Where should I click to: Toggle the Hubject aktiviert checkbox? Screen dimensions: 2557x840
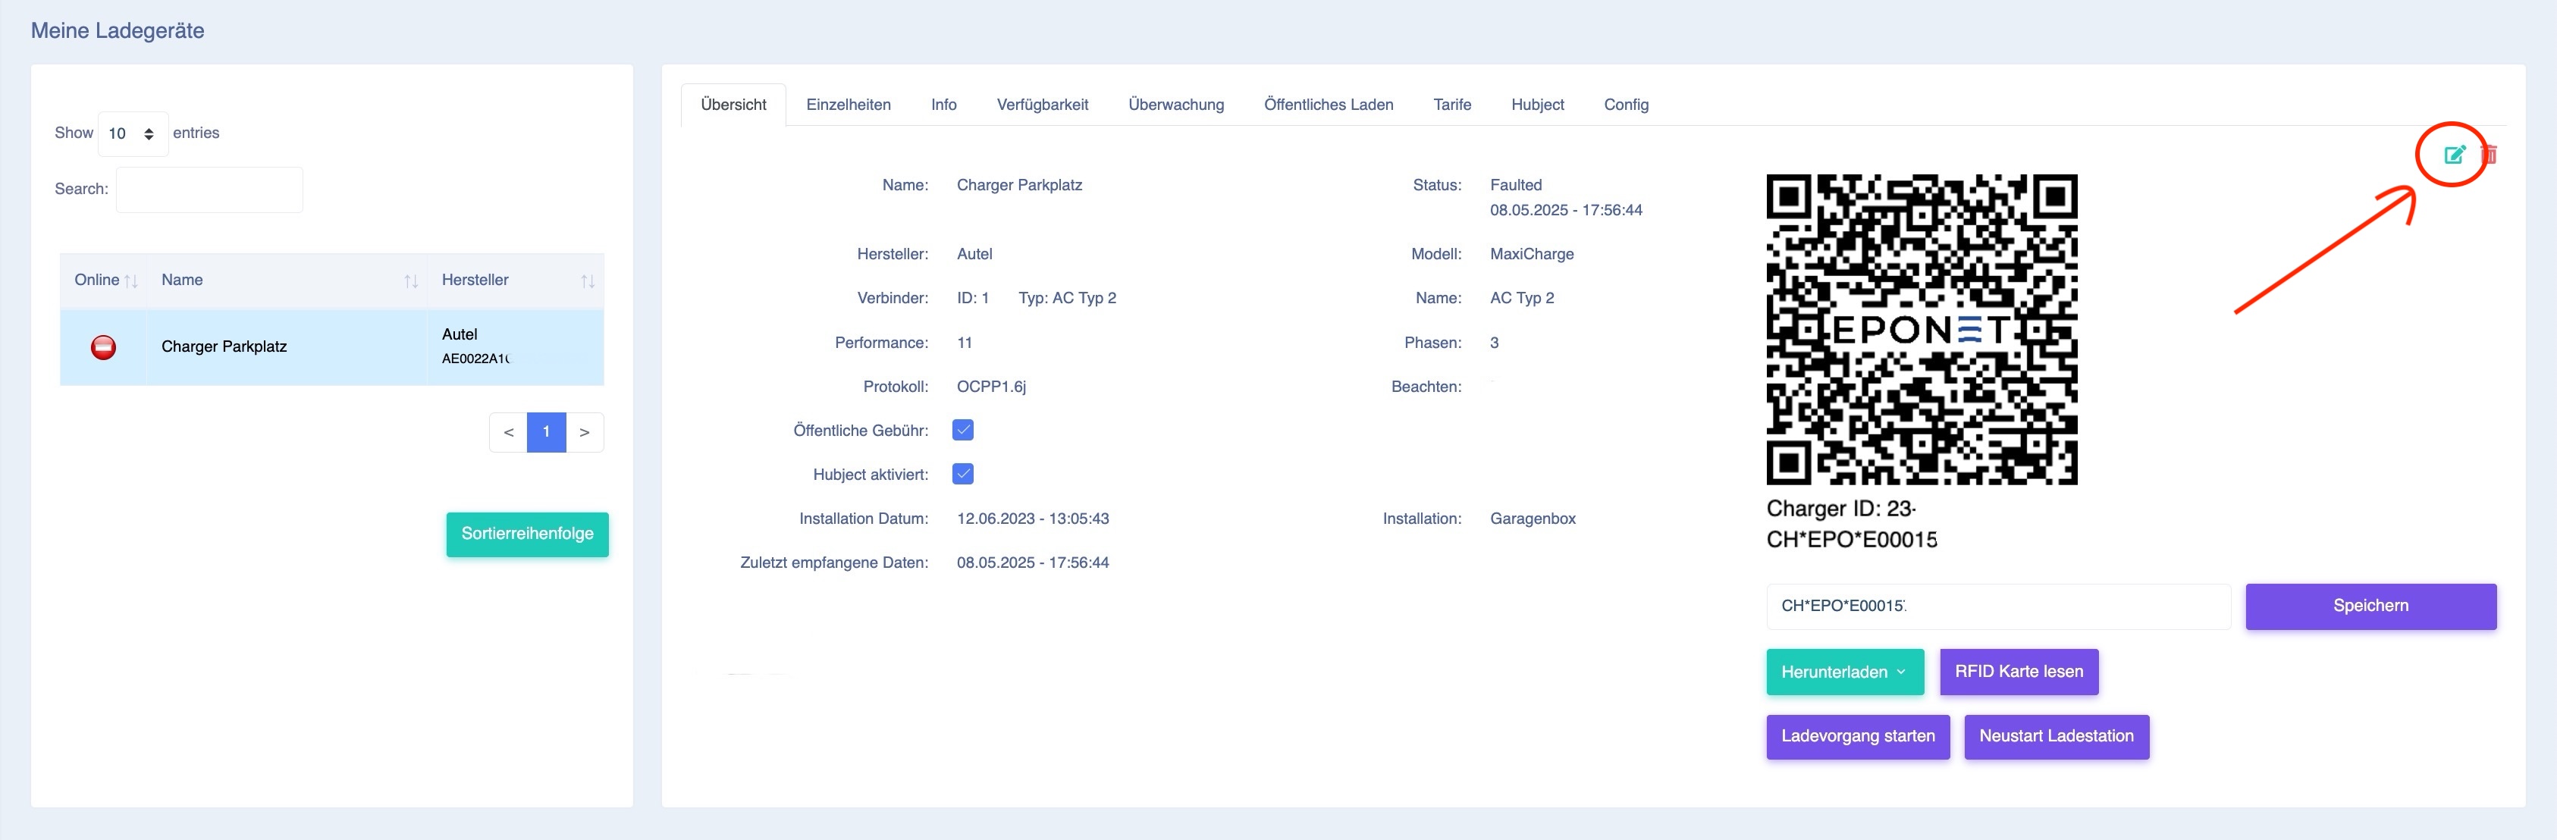(x=963, y=474)
